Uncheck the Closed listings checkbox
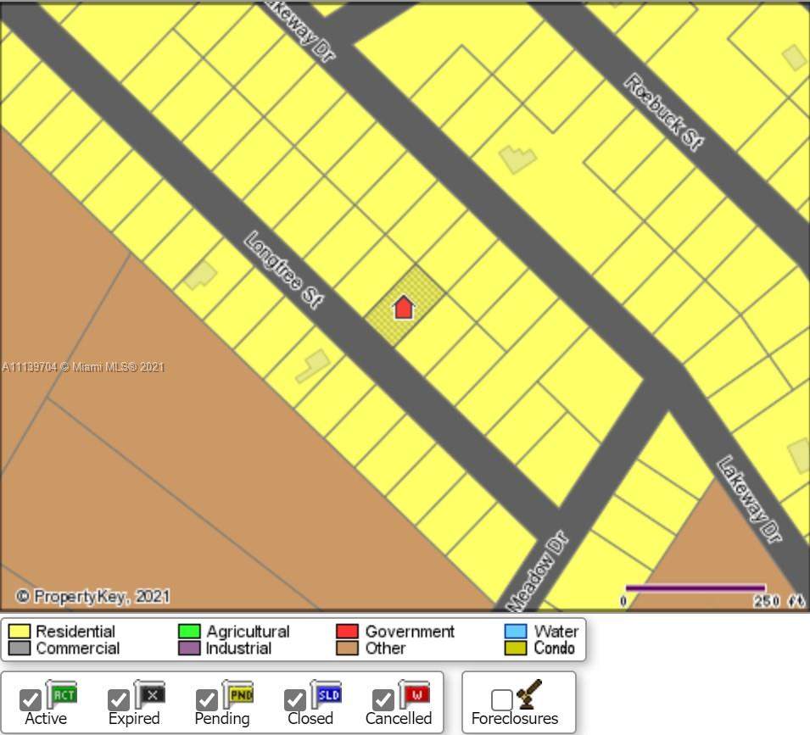Image resolution: width=810 pixels, height=735 pixels. pos(295,700)
